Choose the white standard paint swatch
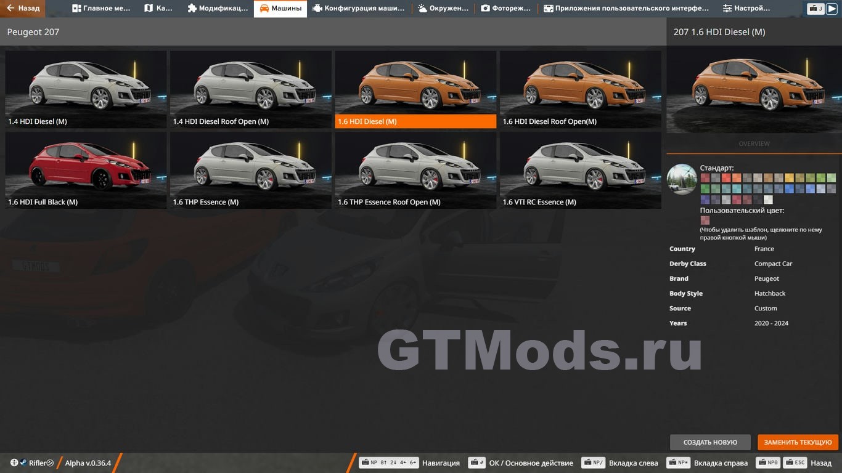This screenshot has height=473, width=842. 768,200
